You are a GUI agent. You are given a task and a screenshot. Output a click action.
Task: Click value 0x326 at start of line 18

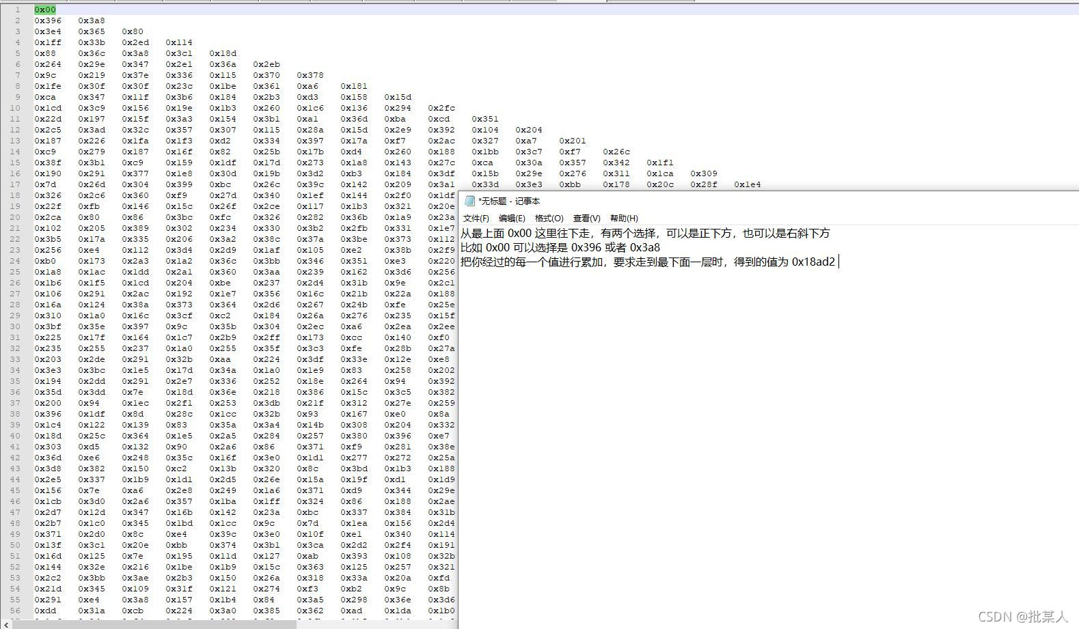tap(48, 195)
